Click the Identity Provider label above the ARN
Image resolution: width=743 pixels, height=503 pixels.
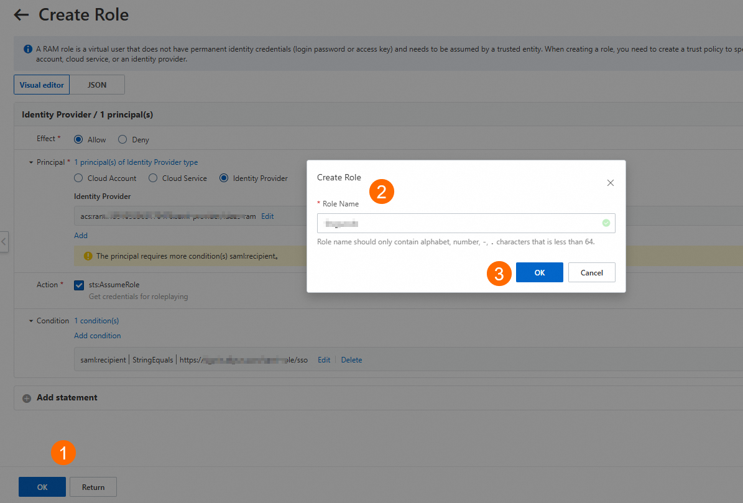(x=103, y=196)
